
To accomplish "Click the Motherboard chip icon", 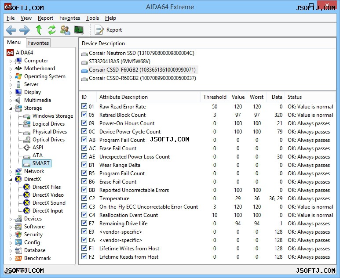I will tap(18, 69).
